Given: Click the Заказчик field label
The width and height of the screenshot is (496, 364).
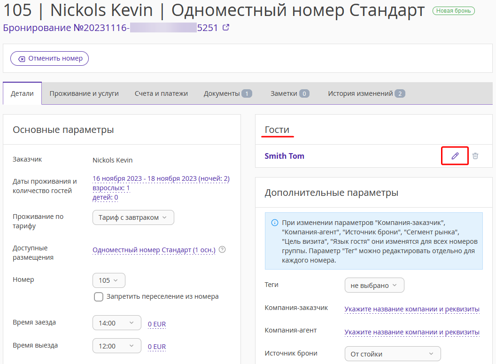Looking at the screenshot, I should tap(27, 159).
